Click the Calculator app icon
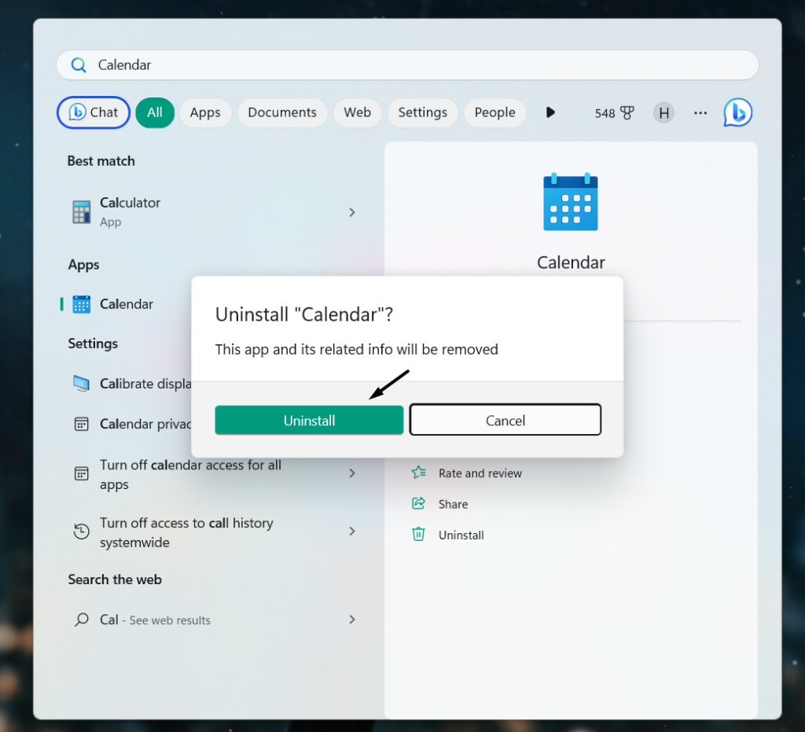 pyautogui.click(x=81, y=212)
